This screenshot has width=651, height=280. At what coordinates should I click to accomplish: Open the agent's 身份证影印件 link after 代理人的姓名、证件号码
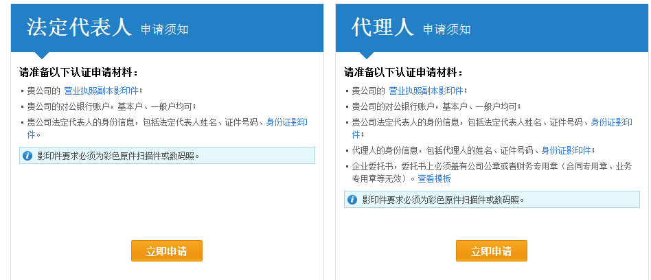566,150
